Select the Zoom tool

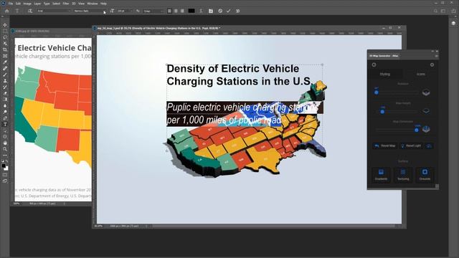[x=5, y=149]
